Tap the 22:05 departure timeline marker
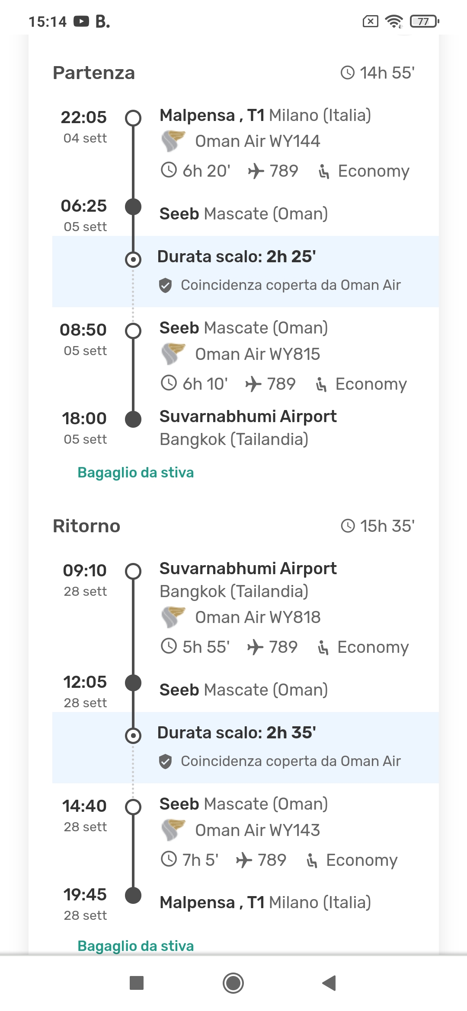Screen dimensions: 467x1011 coord(133,118)
